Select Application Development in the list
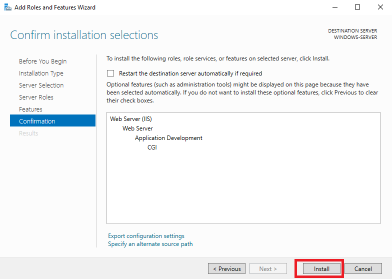Screen dimensions: 392x279 (168, 138)
